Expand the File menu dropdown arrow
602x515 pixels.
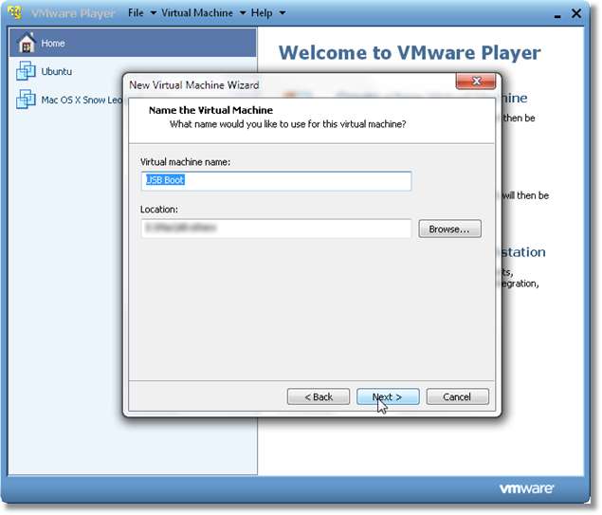[x=154, y=13]
